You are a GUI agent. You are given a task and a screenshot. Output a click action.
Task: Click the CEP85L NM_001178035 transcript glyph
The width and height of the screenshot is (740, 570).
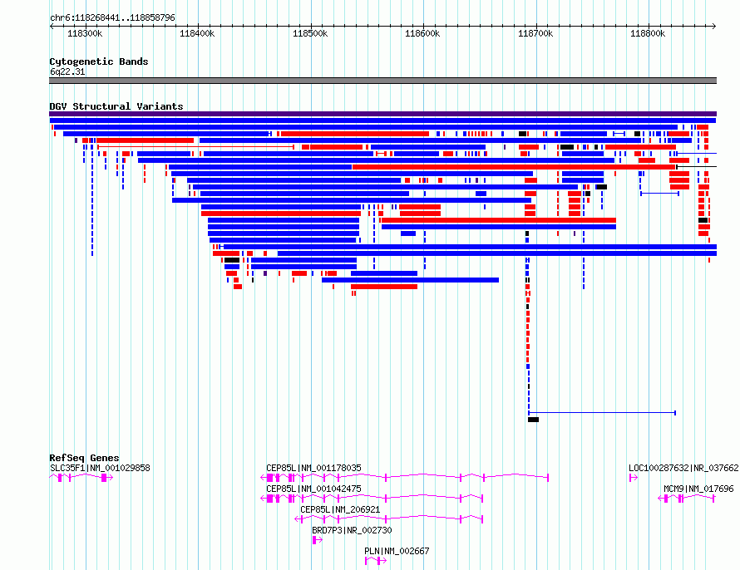[x=404, y=478]
